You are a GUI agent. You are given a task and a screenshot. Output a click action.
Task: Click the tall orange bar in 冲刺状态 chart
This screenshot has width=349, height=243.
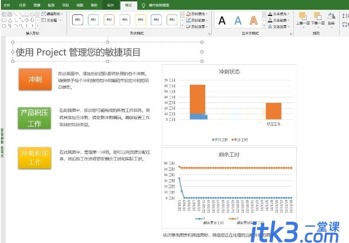[x=197, y=99]
